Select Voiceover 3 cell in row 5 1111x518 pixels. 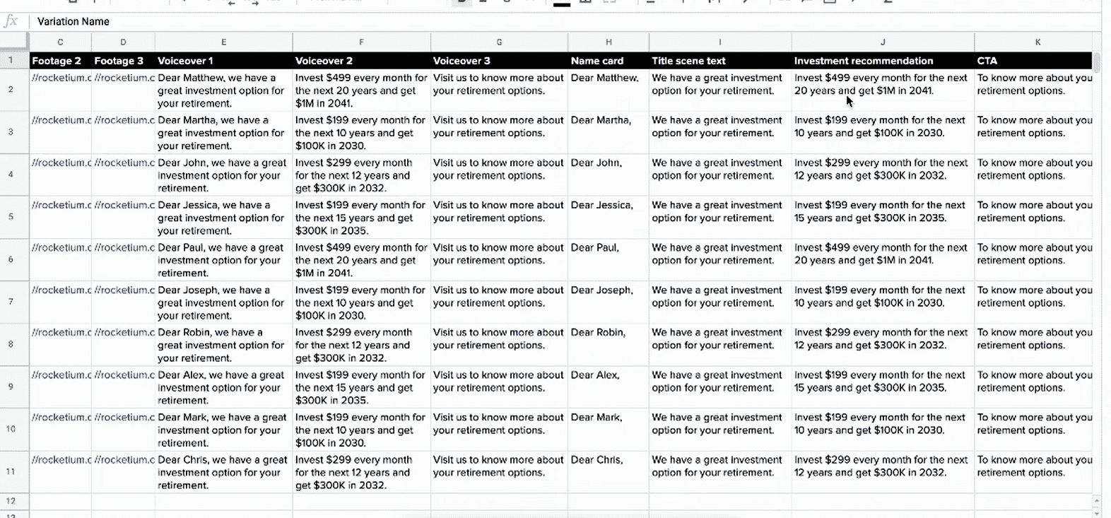[499, 217]
